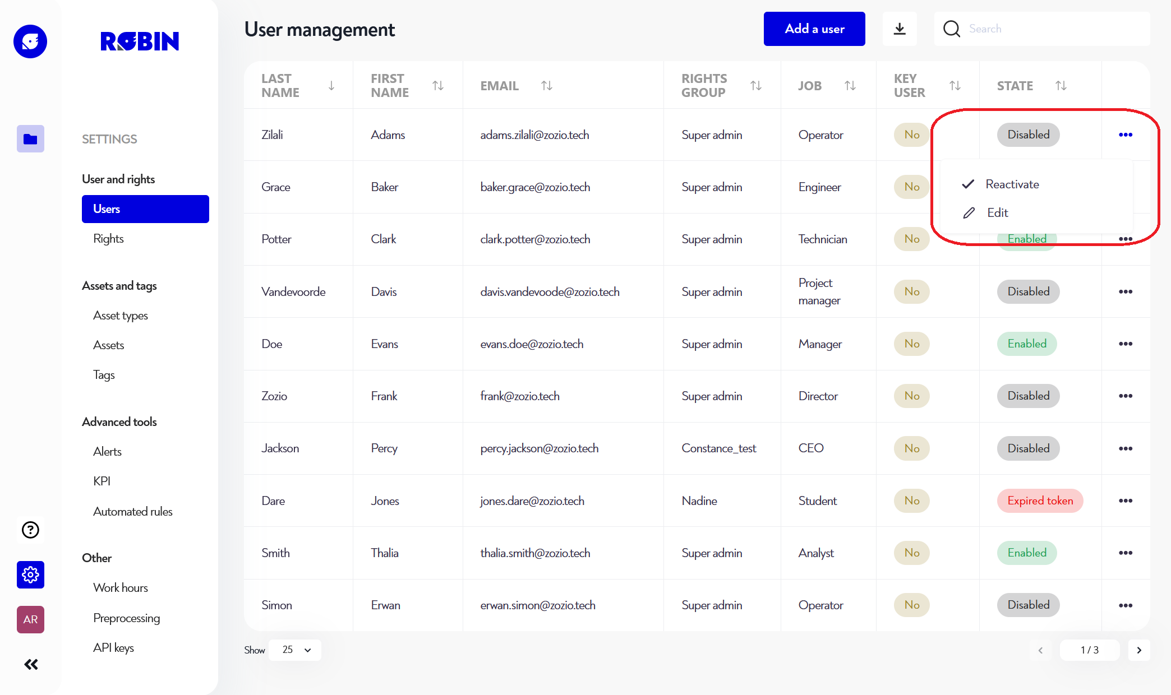The height and width of the screenshot is (695, 1171).
Task: Open Automated rules
Action: click(x=133, y=512)
